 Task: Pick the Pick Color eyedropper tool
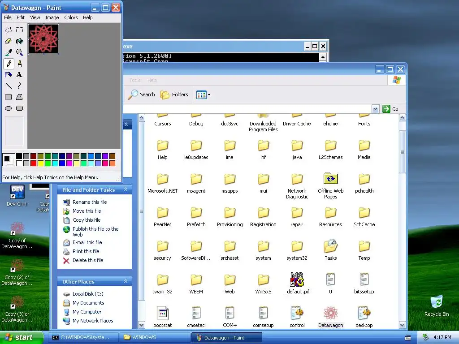point(9,52)
